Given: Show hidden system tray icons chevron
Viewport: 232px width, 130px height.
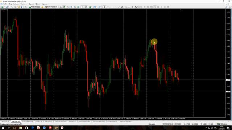Looking at the screenshot, I should tap(206, 128).
